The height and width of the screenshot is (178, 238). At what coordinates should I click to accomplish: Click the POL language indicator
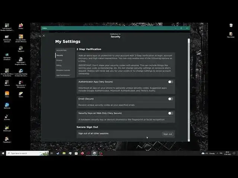pos(221,153)
